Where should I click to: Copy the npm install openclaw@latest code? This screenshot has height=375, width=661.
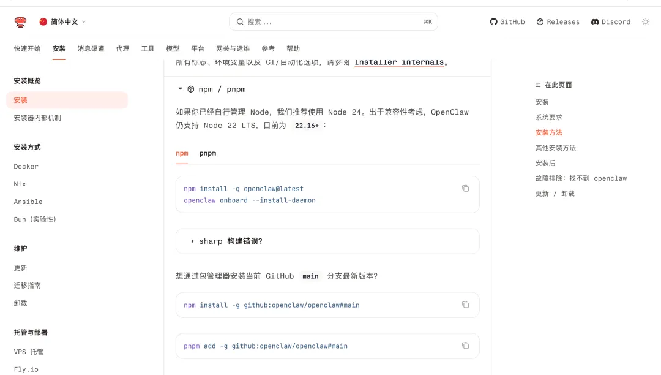point(465,189)
